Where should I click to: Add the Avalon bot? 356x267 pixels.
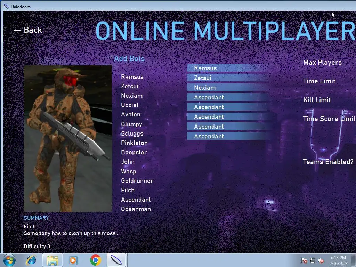[x=131, y=114]
